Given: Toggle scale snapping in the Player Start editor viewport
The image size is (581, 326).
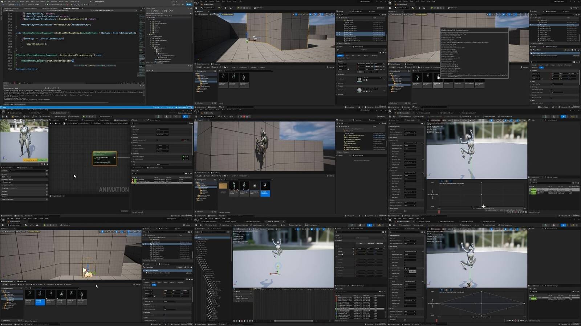Looking at the screenshot, I should point(129,232).
